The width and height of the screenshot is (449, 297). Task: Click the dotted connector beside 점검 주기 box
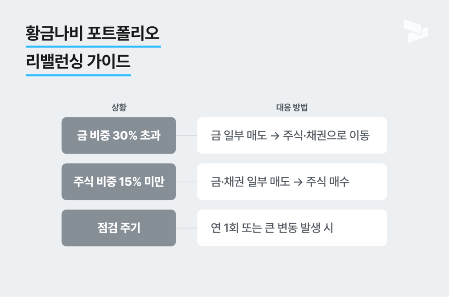click(186, 228)
